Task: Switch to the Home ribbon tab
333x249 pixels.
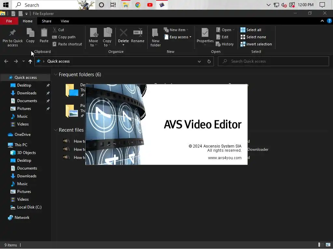Action: (28, 21)
